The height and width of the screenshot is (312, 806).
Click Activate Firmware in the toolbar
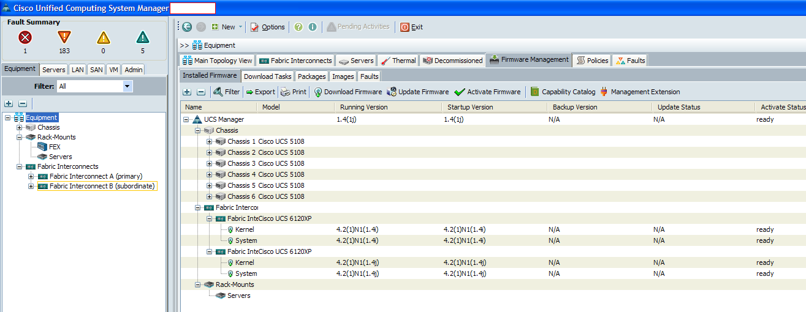click(x=487, y=92)
